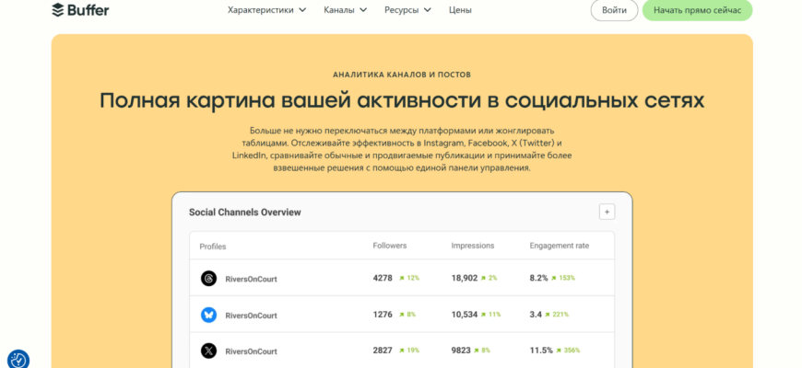Click the Войти login button
Image resolution: width=802 pixels, height=368 pixels.
tap(614, 10)
